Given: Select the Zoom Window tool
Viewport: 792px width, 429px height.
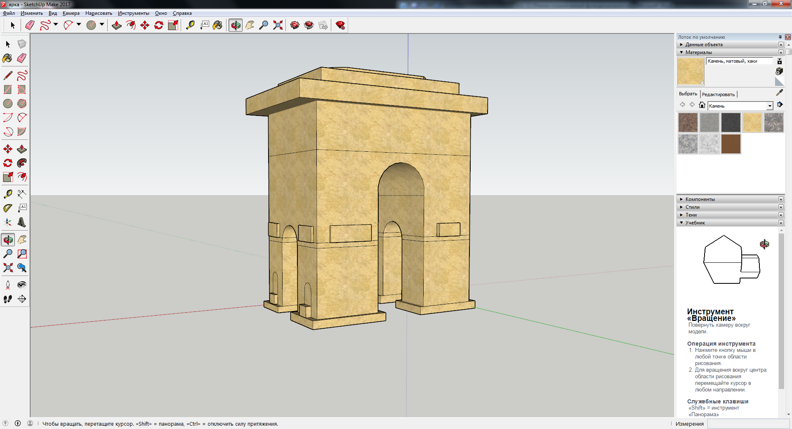Looking at the screenshot, I should [22, 254].
